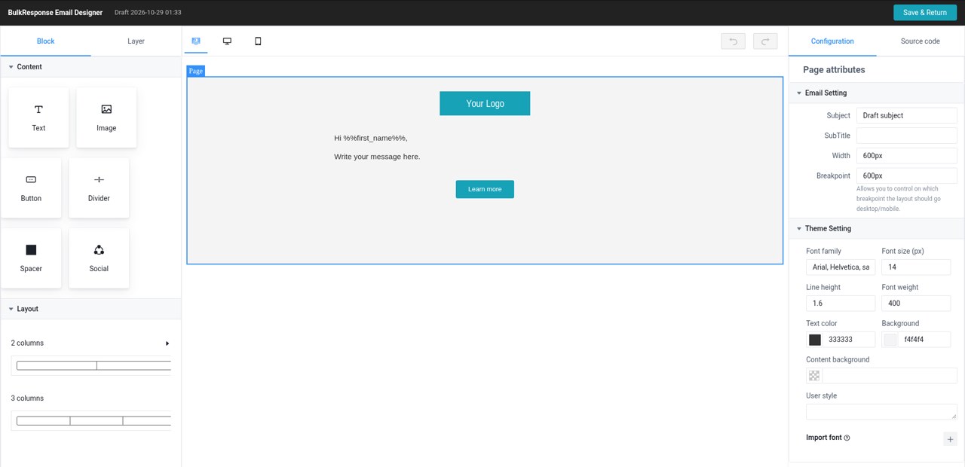Add a Text block
This screenshot has height=467, width=965.
pos(38,118)
